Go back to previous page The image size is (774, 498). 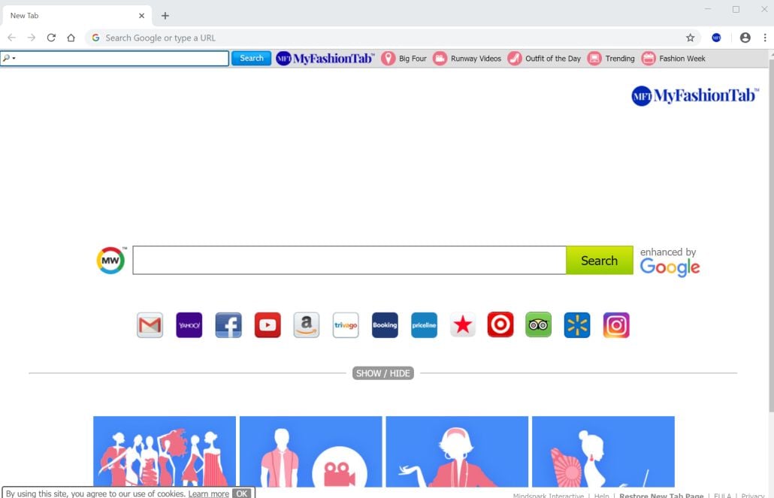point(12,38)
